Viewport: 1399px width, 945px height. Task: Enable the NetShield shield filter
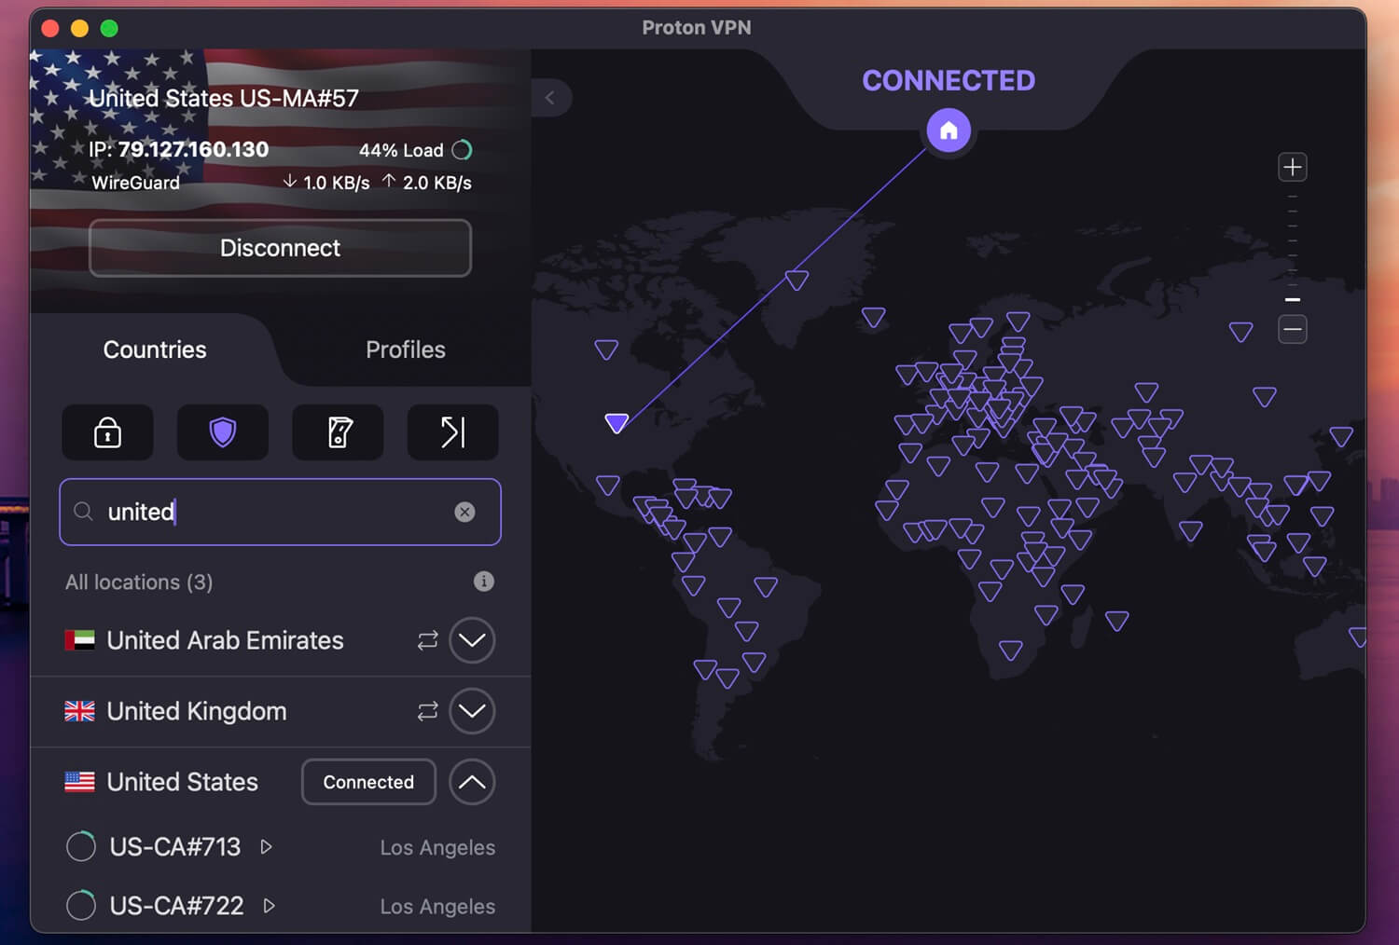pos(222,432)
